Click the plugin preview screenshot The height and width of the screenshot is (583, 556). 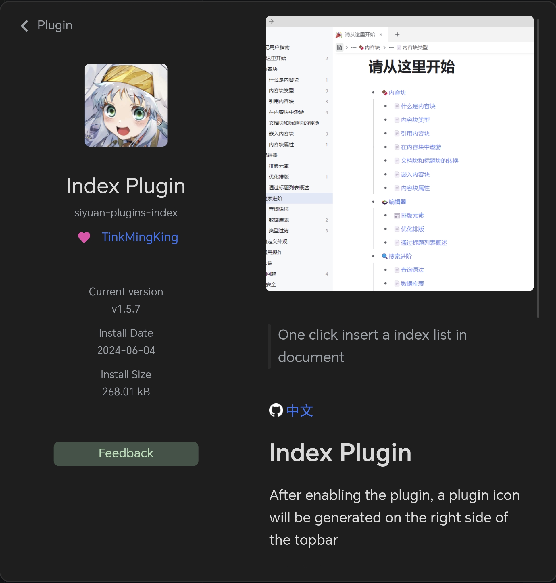(x=399, y=153)
